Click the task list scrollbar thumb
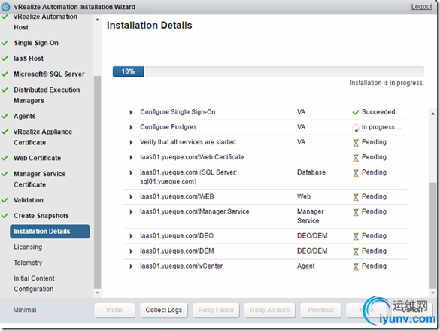This screenshot has height=331, width=440. (x=433, y=235)
